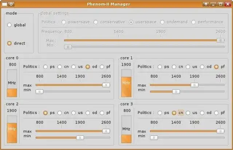Choose userspace in global settings
Viewport: 233px width, 150px height.
[131, 22]
